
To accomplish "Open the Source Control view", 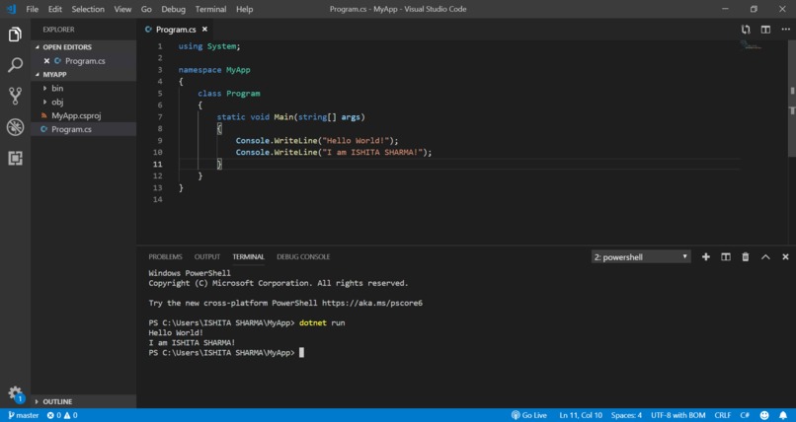I will [15, 96].
